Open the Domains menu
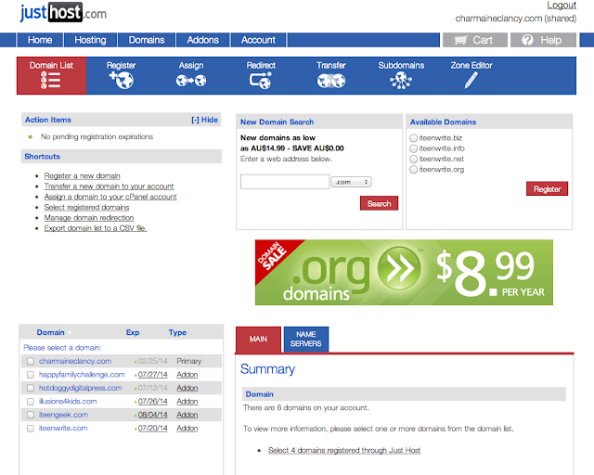 (147, 40)
